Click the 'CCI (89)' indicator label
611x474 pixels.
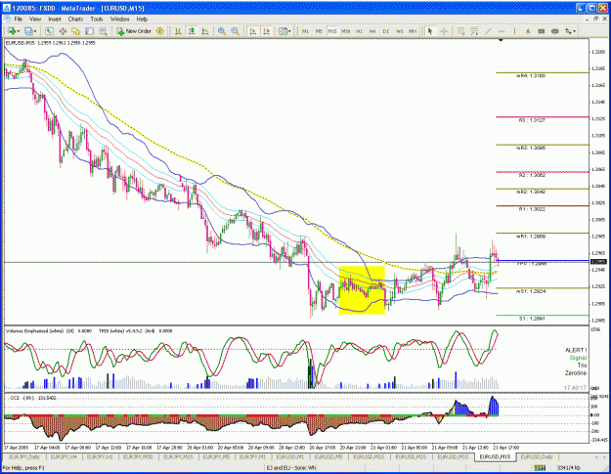[22, 398]
